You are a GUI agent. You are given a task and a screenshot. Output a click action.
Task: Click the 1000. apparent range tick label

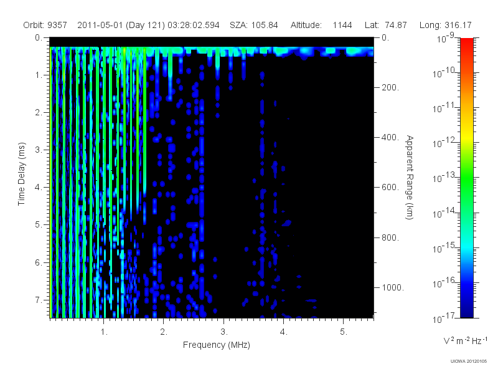pyautogui.click(x=393, y=287)
